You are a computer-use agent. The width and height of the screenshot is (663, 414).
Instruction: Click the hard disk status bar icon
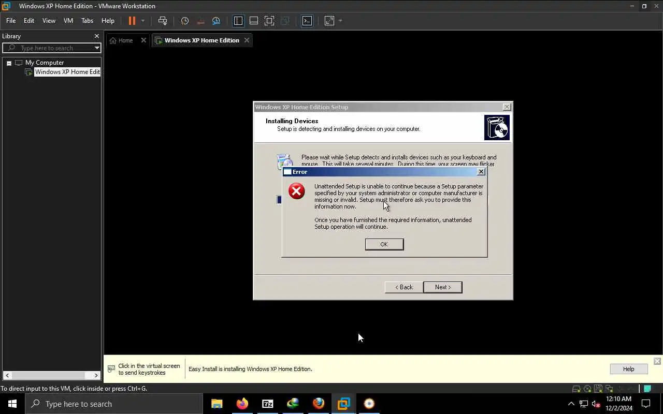click(576, 389)
